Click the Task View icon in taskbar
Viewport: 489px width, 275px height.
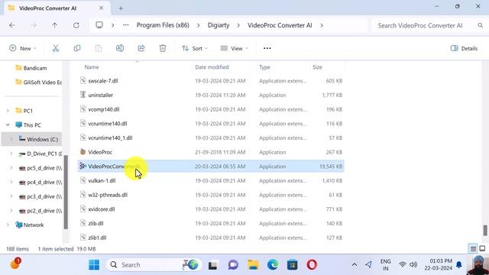pyautogui.click(x=213, y=265)
